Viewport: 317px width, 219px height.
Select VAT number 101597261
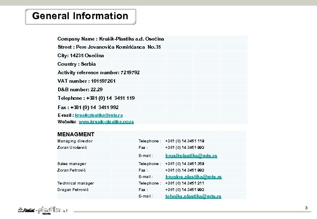coord(87,81)
